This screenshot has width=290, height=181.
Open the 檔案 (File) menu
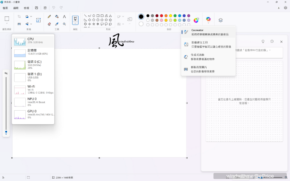tap(5, 8)
